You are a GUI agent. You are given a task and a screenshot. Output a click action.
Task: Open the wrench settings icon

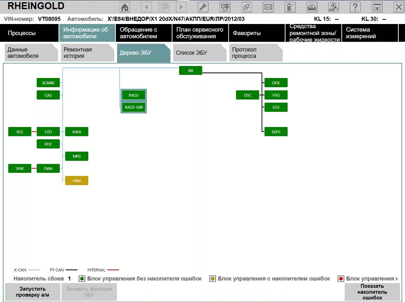[203, 7]
